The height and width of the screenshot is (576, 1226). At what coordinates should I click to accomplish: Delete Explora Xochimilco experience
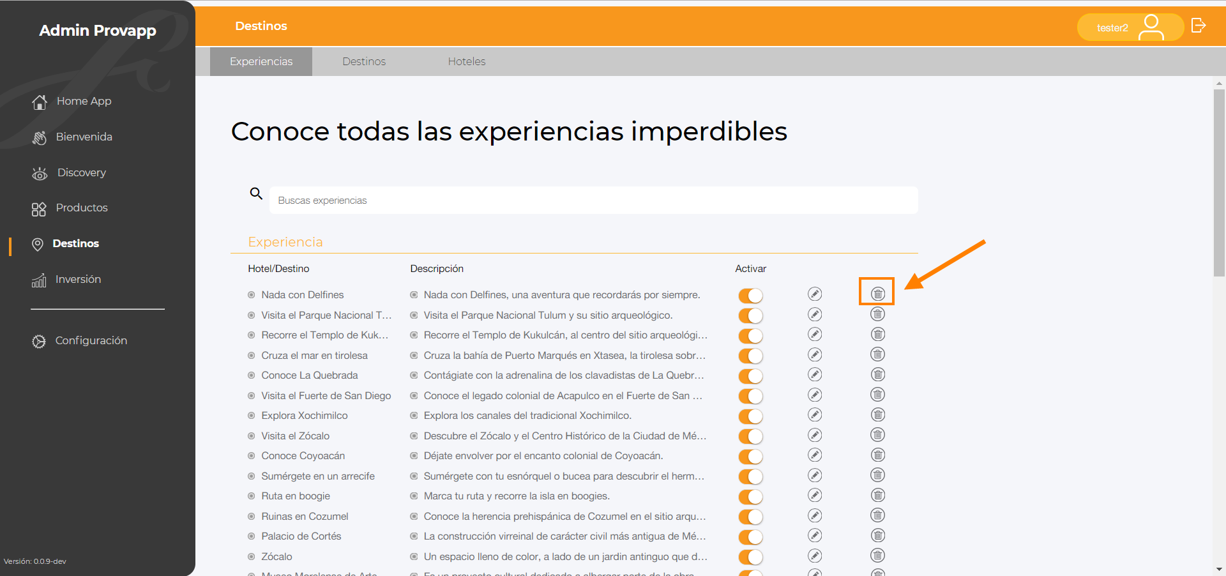click(878, 414)
